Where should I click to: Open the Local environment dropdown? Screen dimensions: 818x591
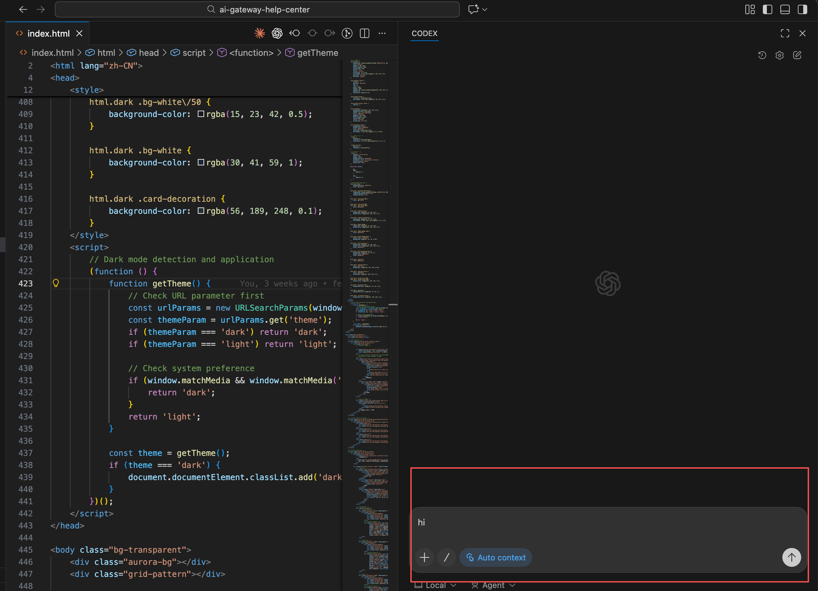(436, 585)
